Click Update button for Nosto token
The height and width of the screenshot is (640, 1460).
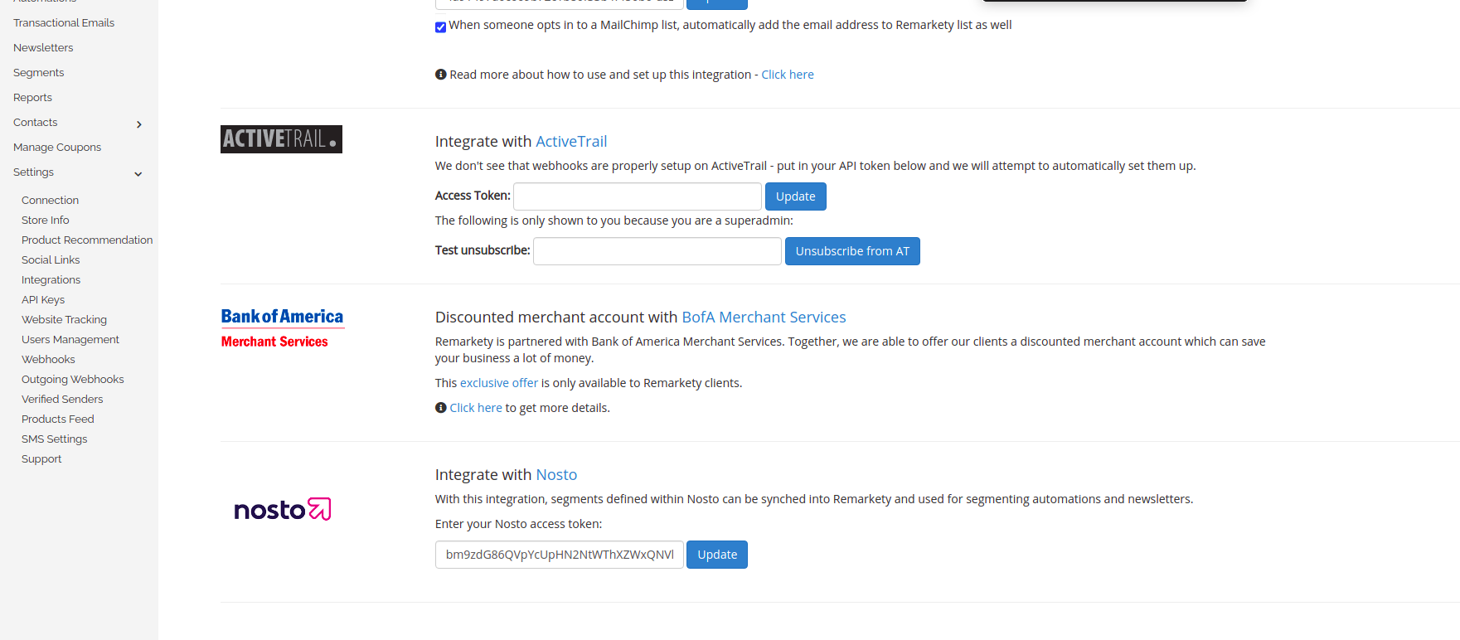[717, 555]
